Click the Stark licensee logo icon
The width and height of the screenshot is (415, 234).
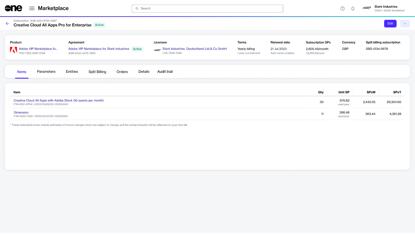pos(157,50)
